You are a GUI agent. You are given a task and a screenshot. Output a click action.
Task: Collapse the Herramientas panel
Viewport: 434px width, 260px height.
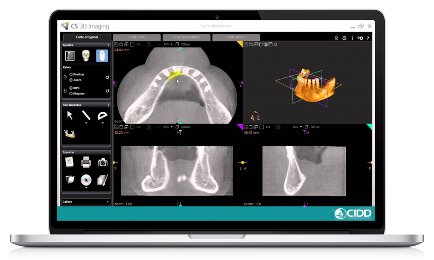tap(108, 105)
